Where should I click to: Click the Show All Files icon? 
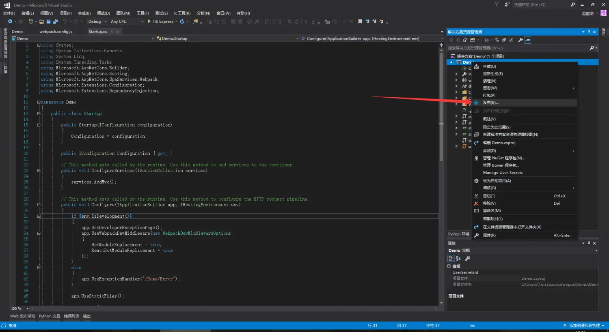[x=511, y=40]
